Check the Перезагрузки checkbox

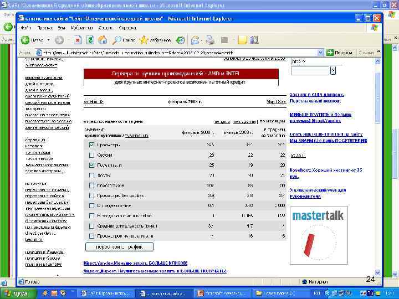click(x=91, y=185)
